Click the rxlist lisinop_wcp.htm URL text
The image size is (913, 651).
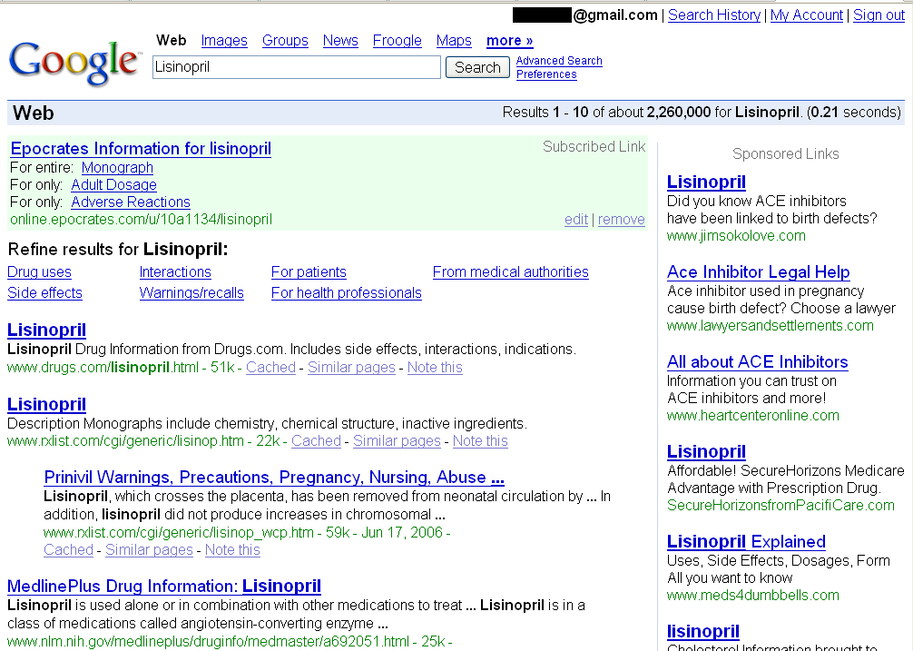click(179, 532)
